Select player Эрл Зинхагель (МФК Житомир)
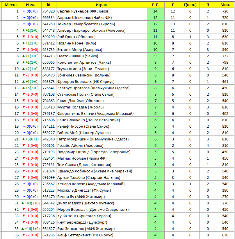 [x=86, y=229]
